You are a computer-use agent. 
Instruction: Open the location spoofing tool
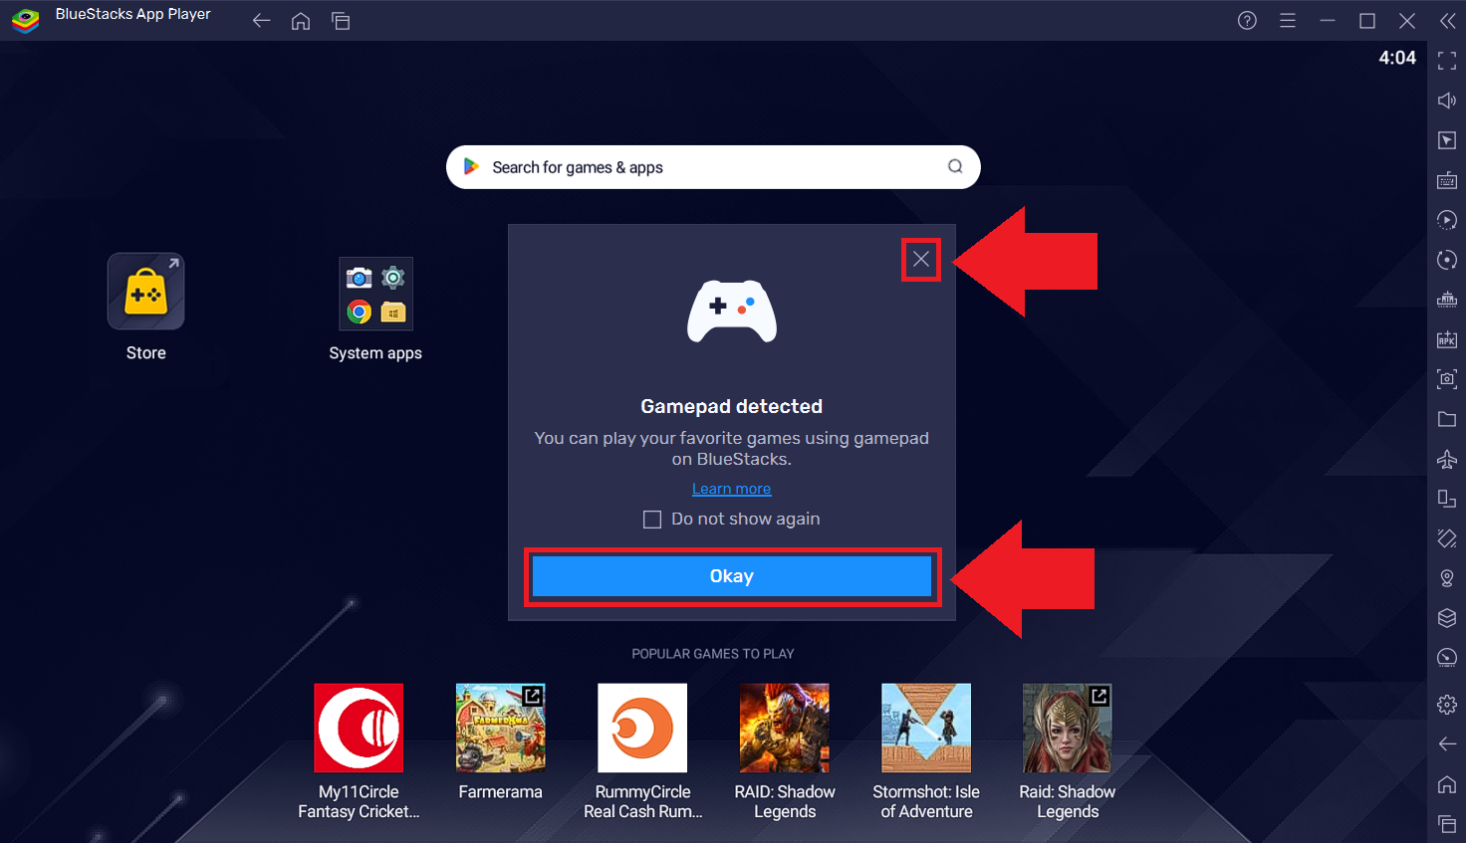1446,577
